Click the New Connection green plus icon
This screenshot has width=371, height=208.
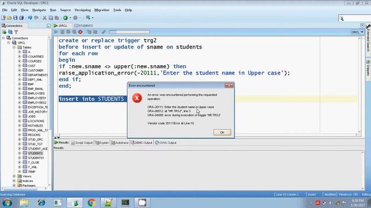[4, 32]
